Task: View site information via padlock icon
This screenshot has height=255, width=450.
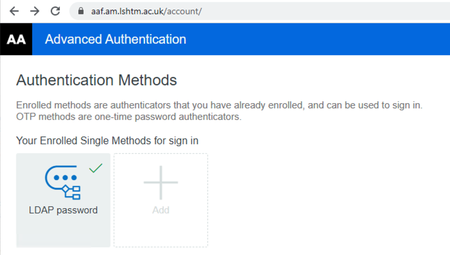Action: [x=81, y=11]
